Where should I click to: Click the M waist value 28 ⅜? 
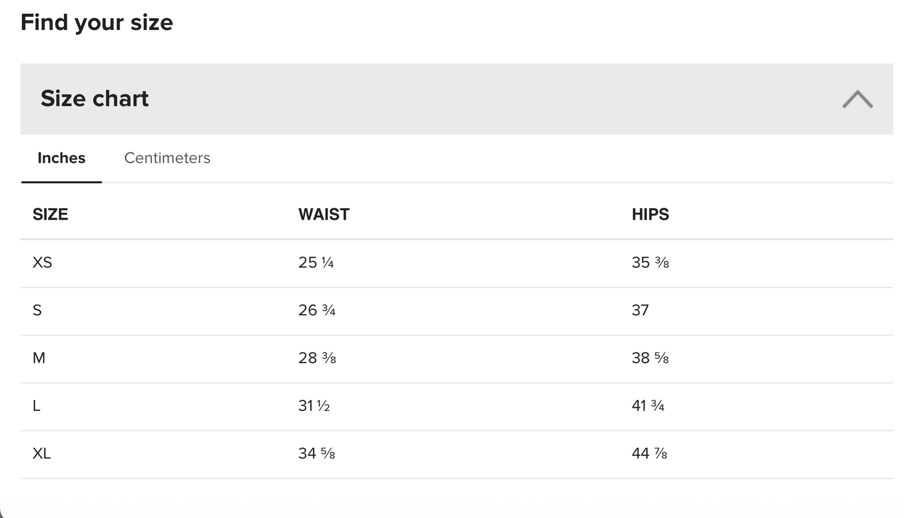pos(317,358)
